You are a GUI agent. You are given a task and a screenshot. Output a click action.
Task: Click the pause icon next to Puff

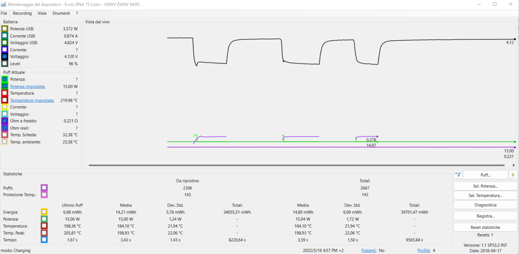click(x=513, y=175)
